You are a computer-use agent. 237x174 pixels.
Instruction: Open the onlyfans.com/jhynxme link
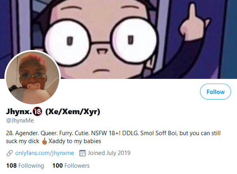[x=45, y=153]
